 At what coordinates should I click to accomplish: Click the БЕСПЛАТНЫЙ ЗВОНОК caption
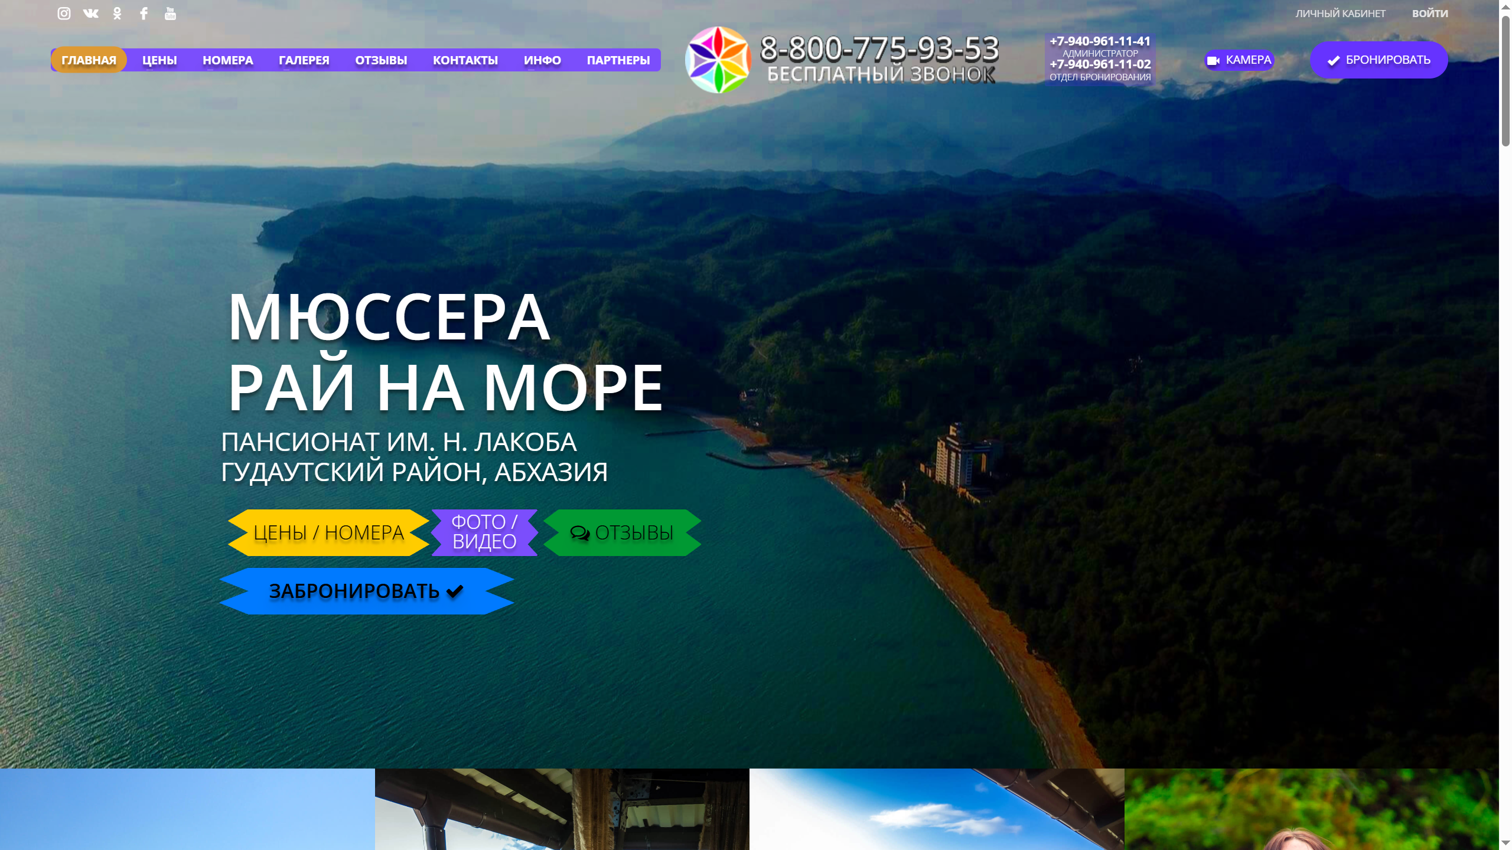click(881, 74)
